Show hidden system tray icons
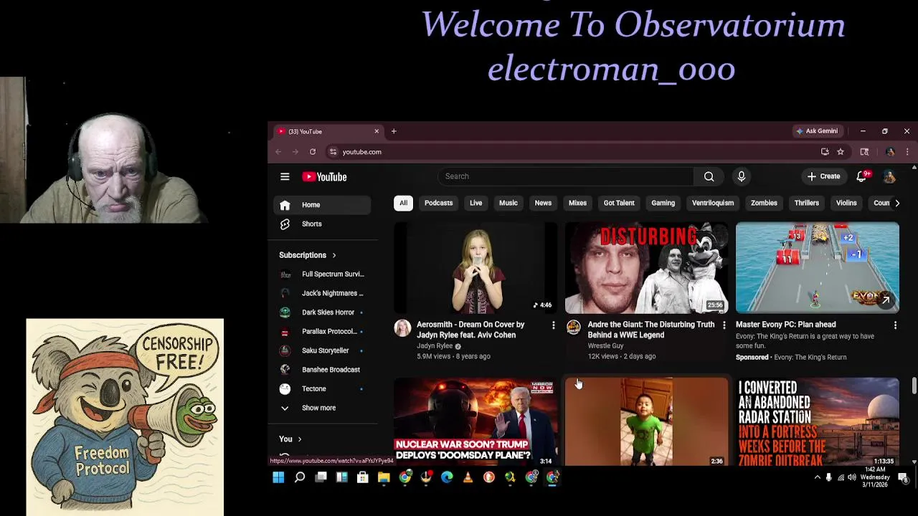918x516 pixels. (817, 477)
